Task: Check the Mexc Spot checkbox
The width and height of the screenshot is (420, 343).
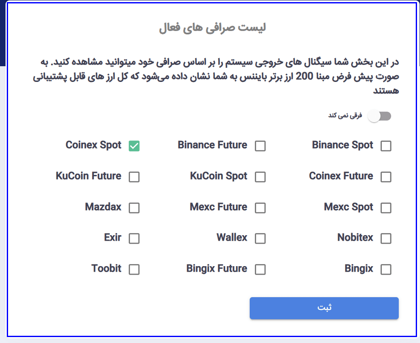Action: 386,208
